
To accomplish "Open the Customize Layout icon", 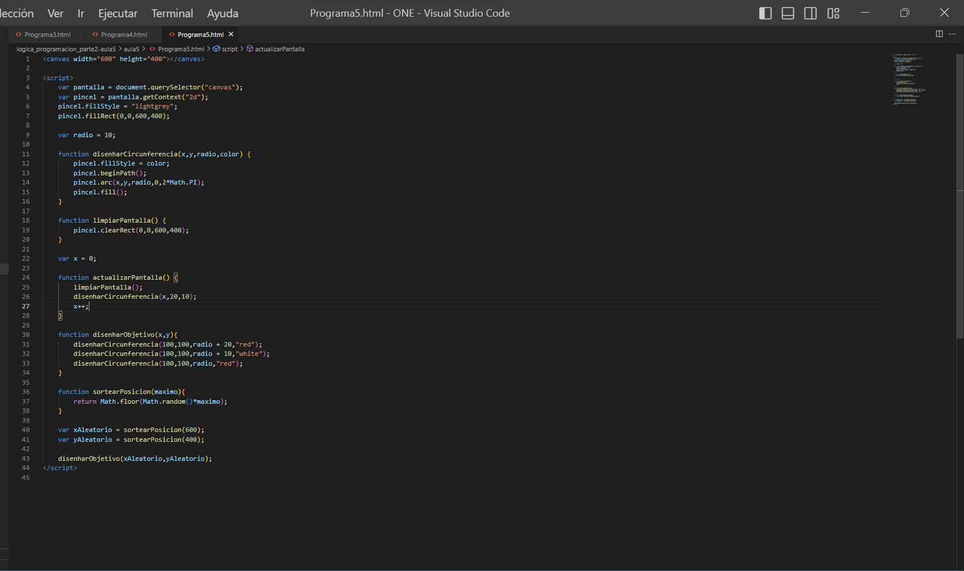I will (833, 13).
